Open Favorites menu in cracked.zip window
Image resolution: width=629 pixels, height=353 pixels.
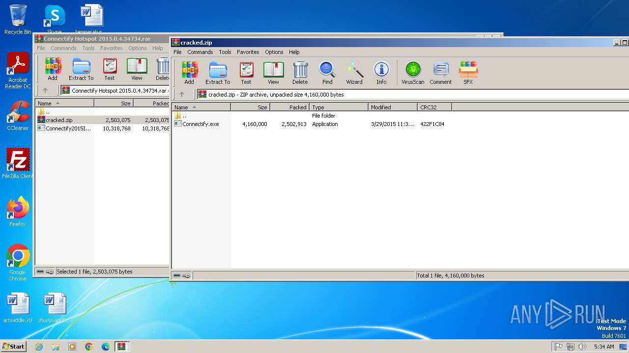[248, 52]
